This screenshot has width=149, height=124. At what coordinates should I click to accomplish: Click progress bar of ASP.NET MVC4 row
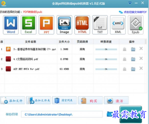click(106, 69)
